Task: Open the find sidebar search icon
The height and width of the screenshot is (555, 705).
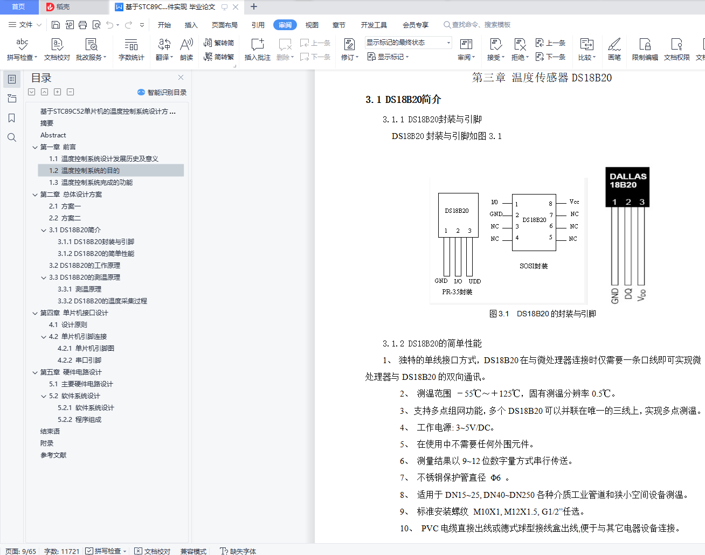Action: pyautogui.click(x=12, y=137)
